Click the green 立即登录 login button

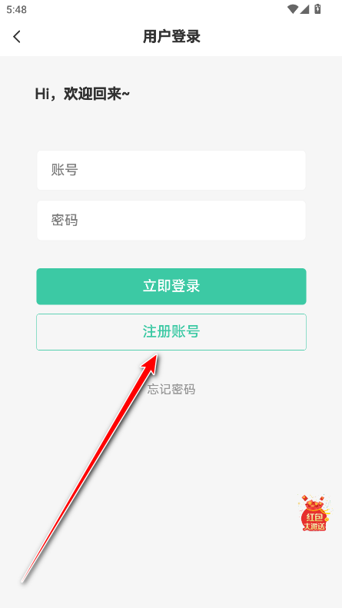coord(171,286)
